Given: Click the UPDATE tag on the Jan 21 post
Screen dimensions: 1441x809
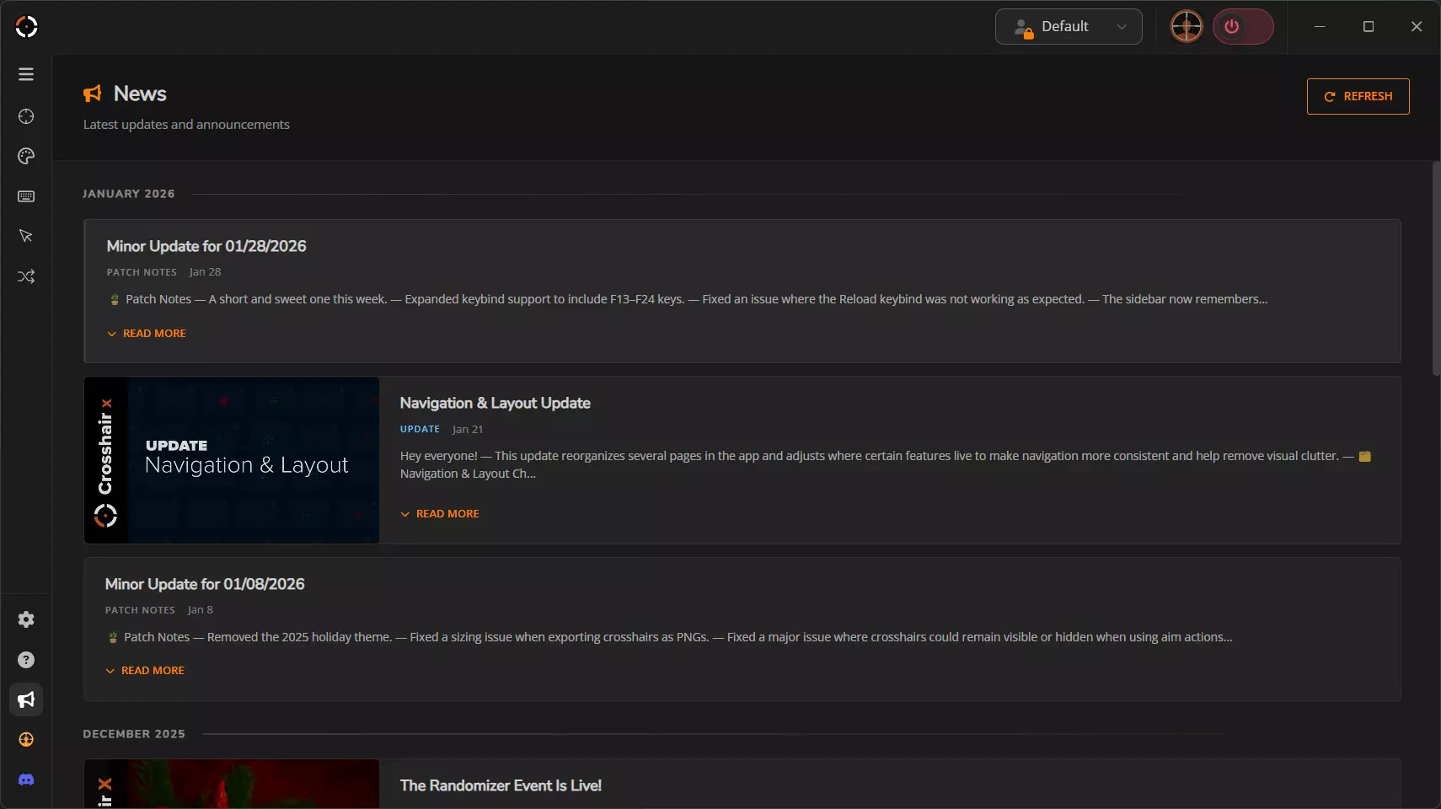Looking at the screenshot, I should coord(420,429).
